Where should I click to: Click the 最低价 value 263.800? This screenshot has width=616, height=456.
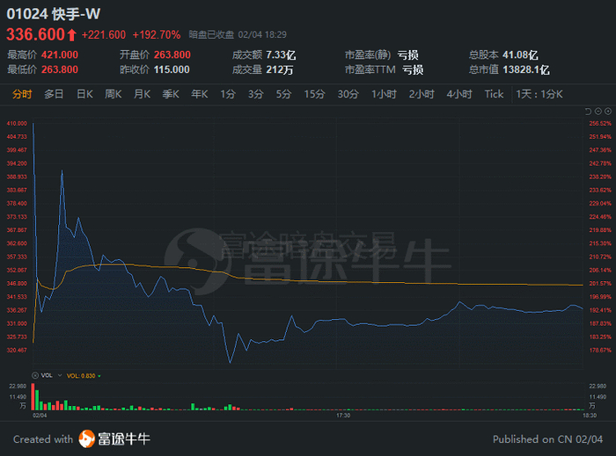60,69
